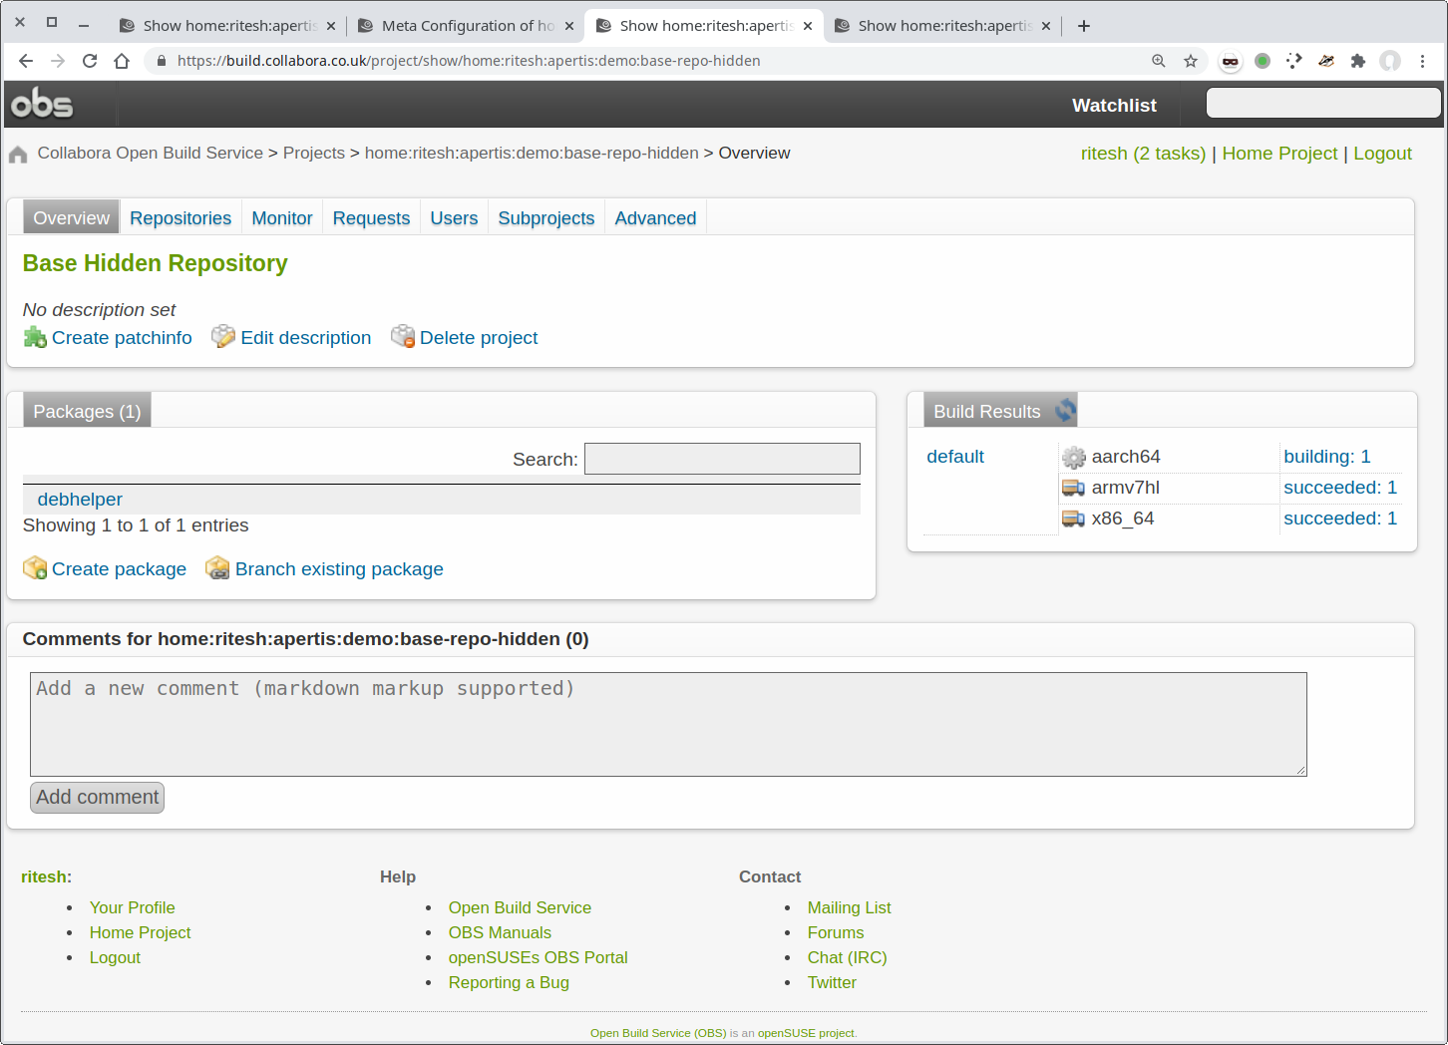This screenshot has height=1045, width=1448.
Task: Switch to the Monitor tab
Action: [x=282, y=218]
